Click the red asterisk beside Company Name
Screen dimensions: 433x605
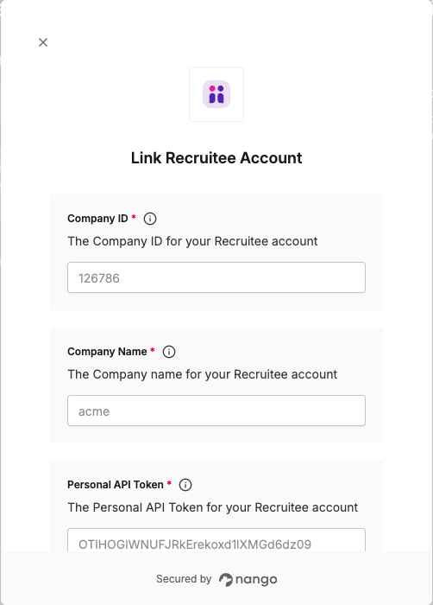pyautogui.click(x=153, y=350)
